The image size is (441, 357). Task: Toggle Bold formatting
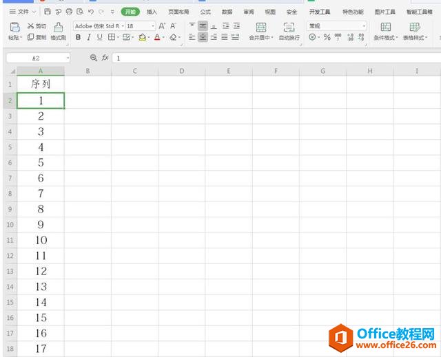(x=78, y=37)
